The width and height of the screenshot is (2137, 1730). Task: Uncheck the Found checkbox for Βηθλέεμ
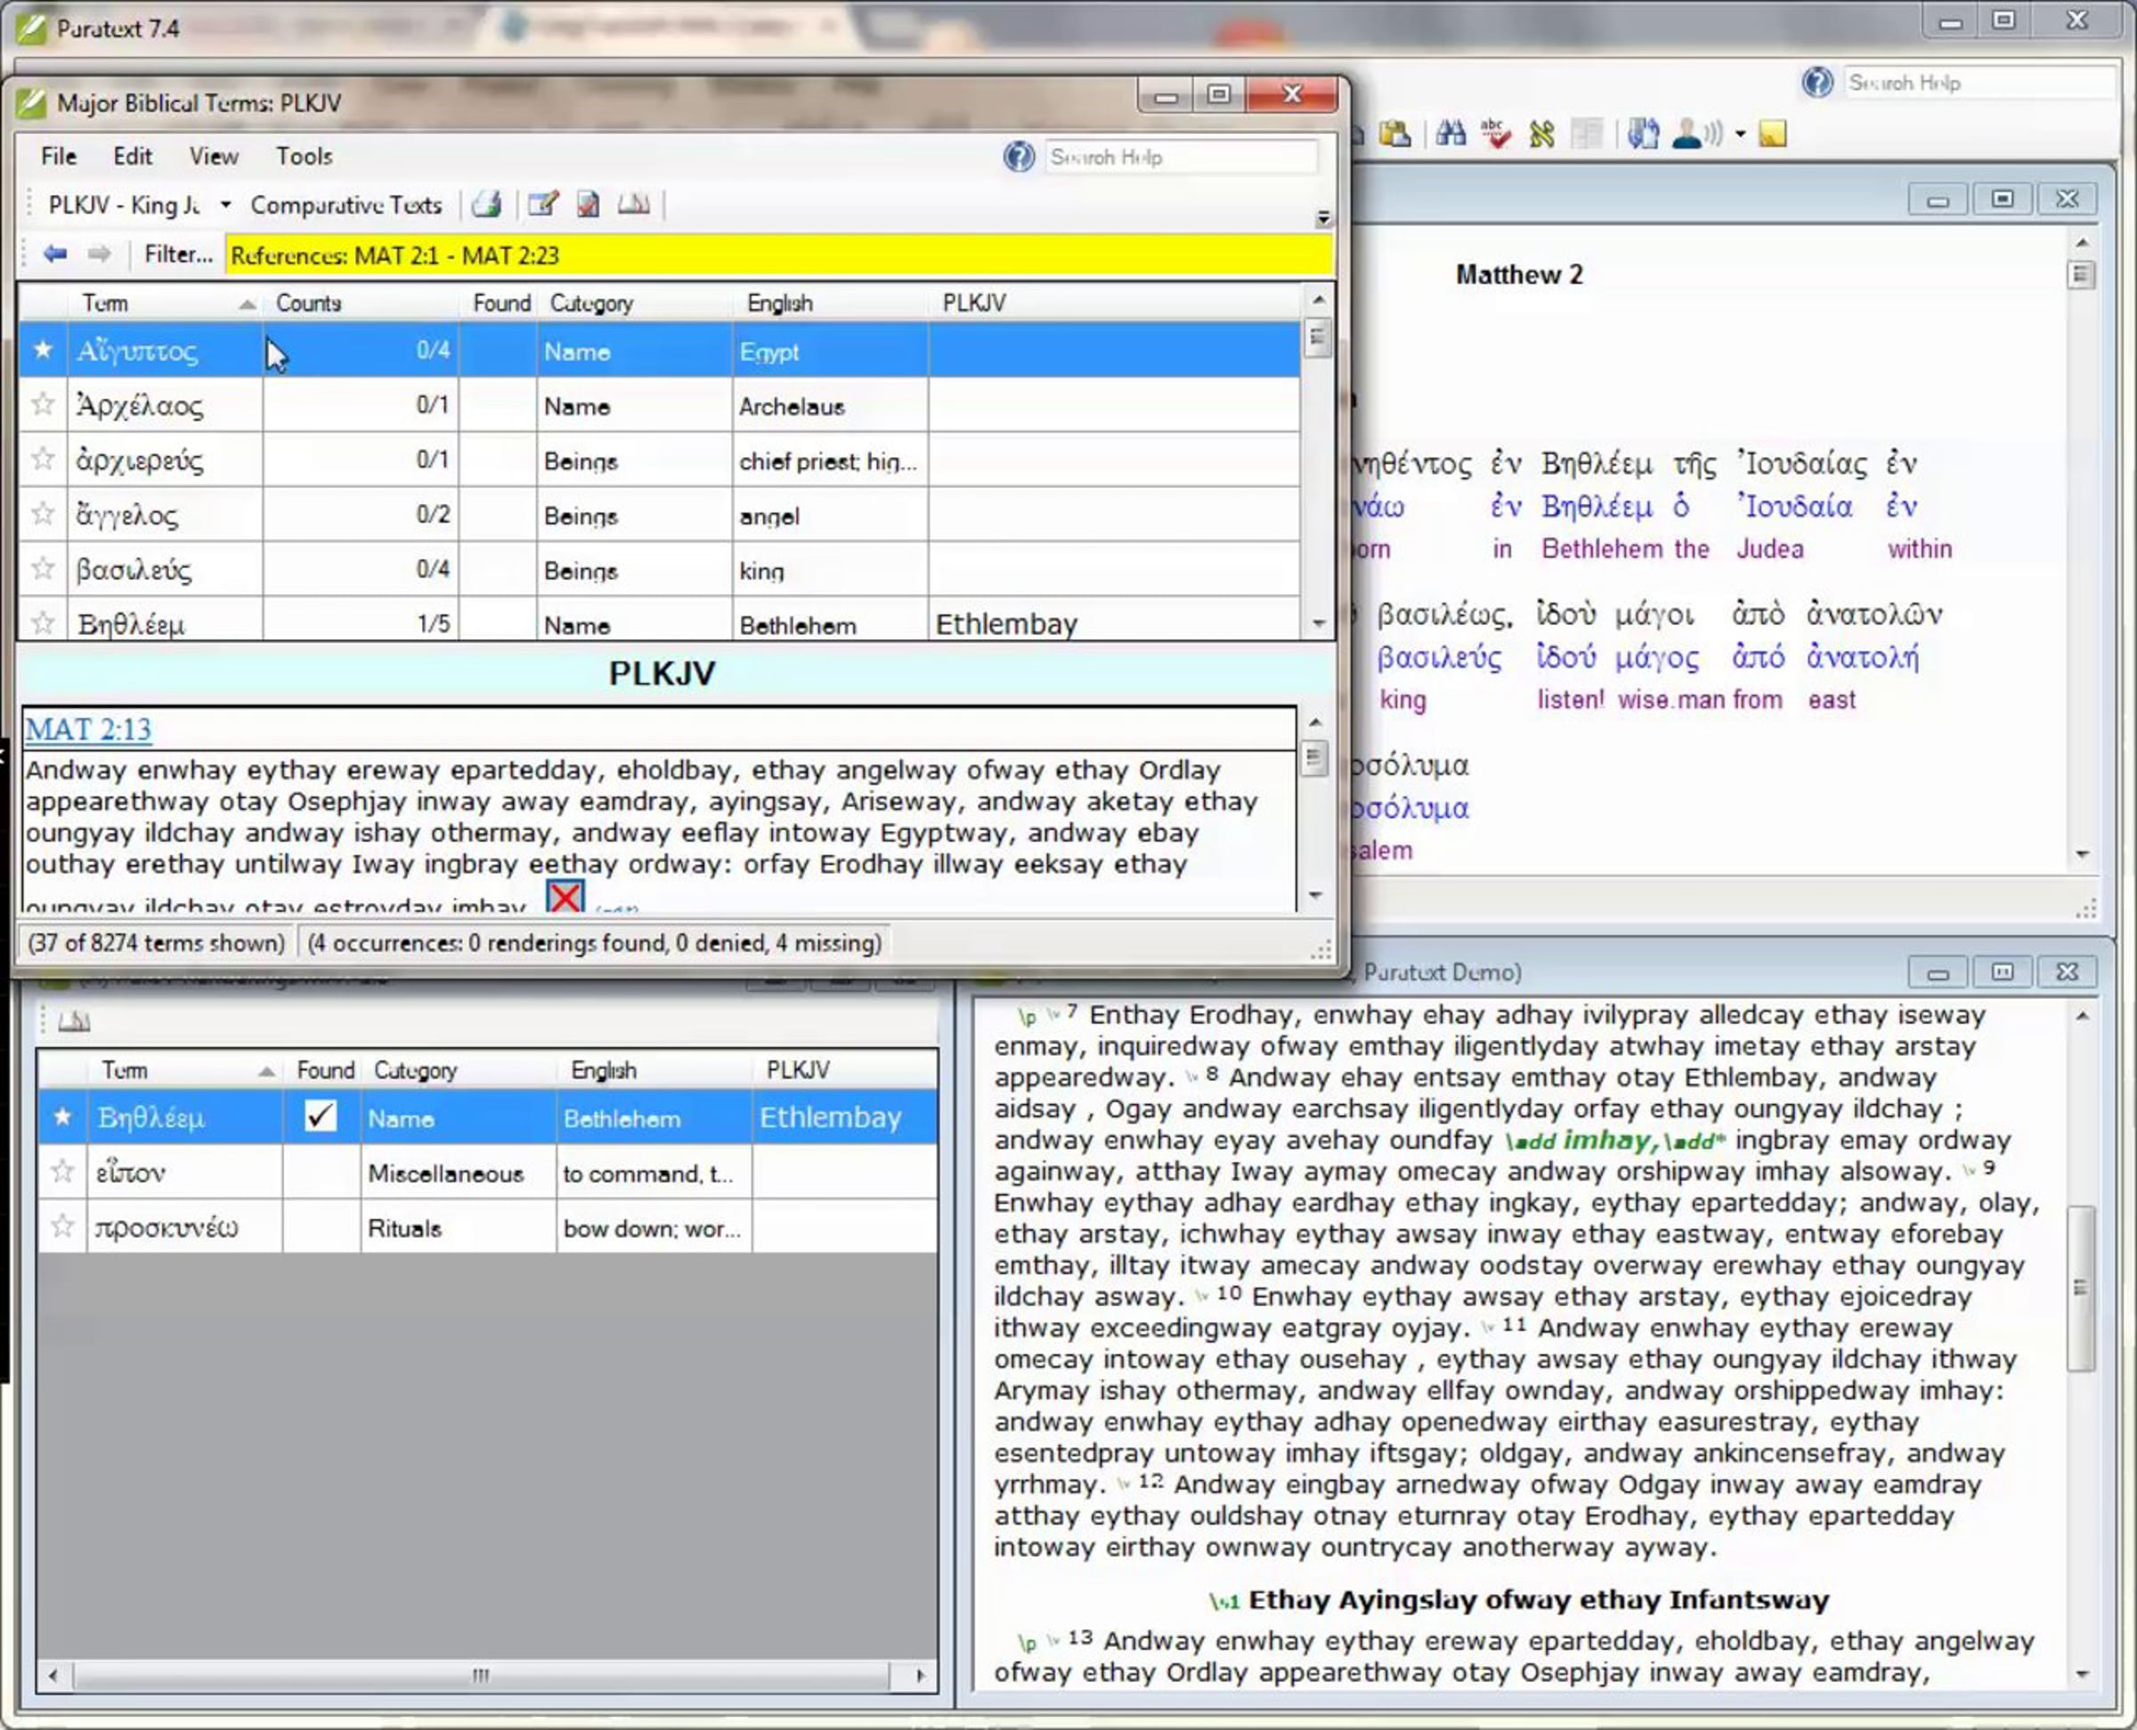[320, 1117]
